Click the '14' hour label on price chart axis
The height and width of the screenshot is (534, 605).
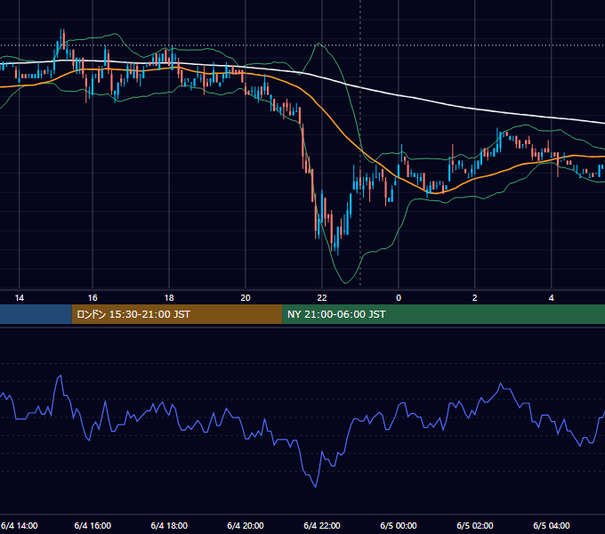20,298
